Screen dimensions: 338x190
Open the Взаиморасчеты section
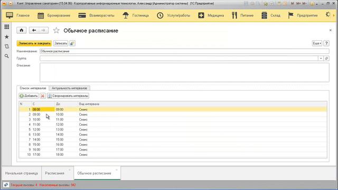(x=96, y=15)
